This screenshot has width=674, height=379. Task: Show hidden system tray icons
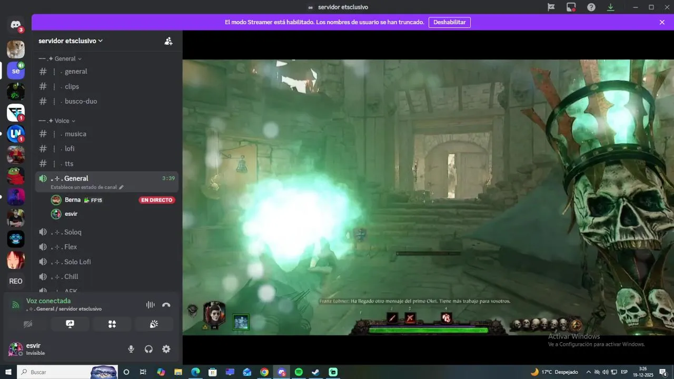(x=589, y=372)
